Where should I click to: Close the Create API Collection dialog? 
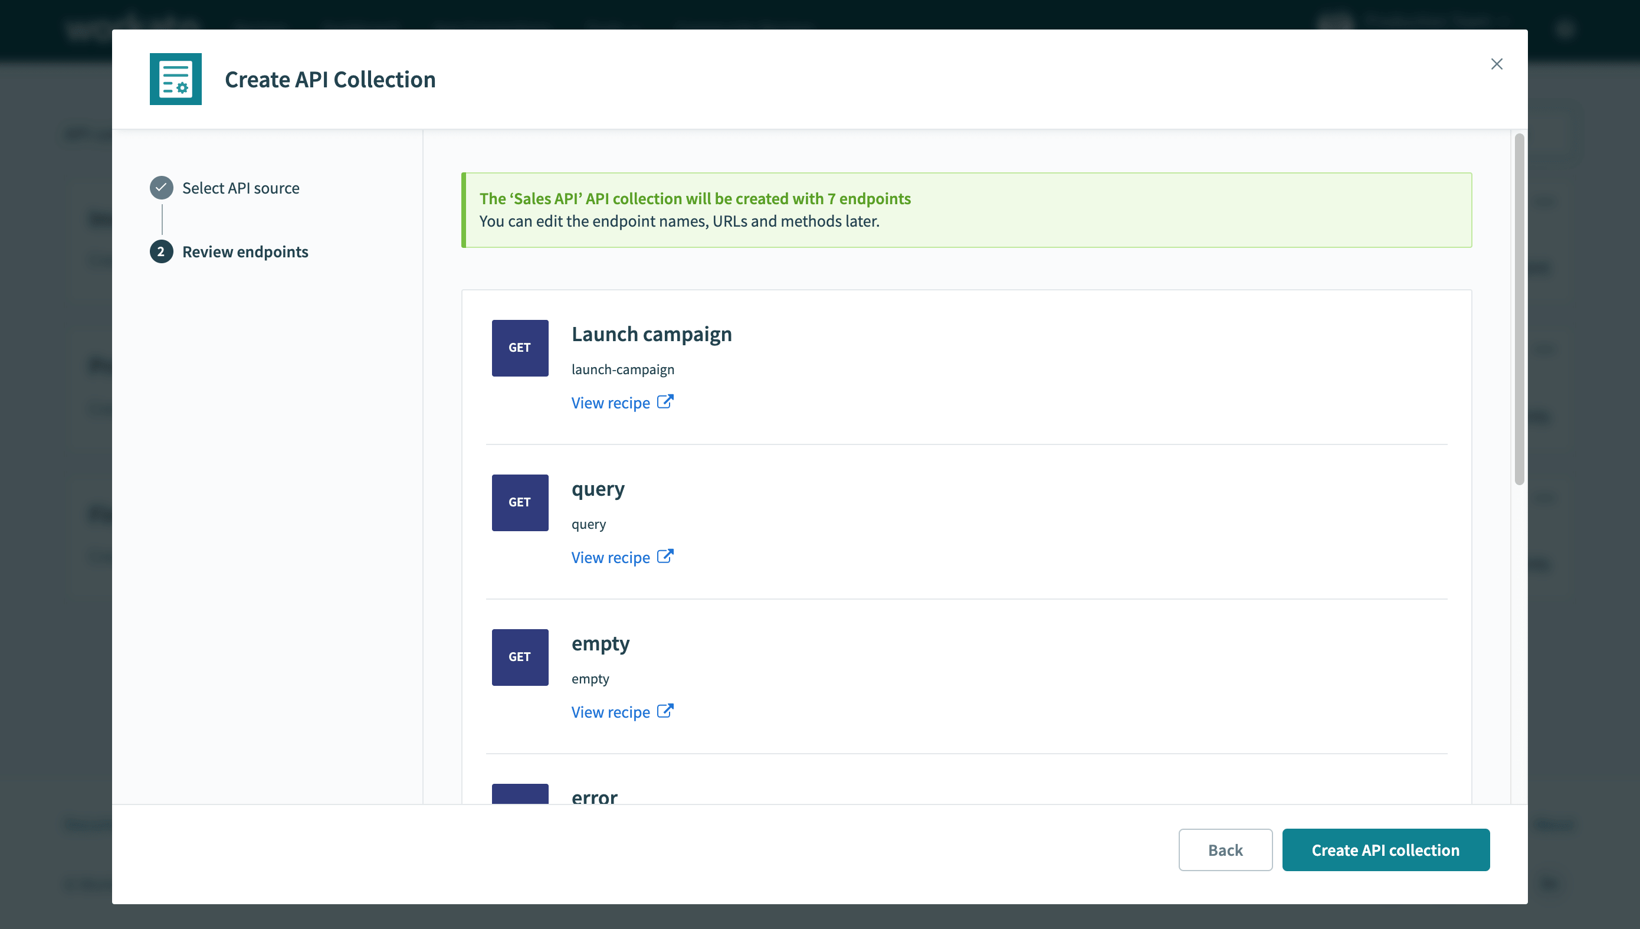[x=1497, y=64]
